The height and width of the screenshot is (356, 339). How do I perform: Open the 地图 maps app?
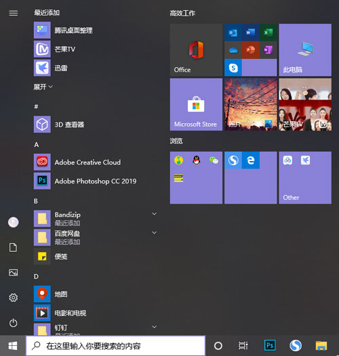[94, 294]
